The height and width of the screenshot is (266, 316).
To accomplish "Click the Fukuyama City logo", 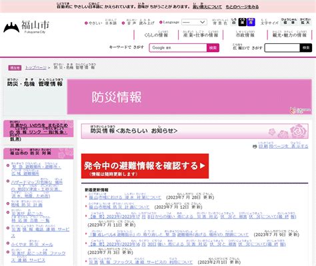I will tap(27, 27).
